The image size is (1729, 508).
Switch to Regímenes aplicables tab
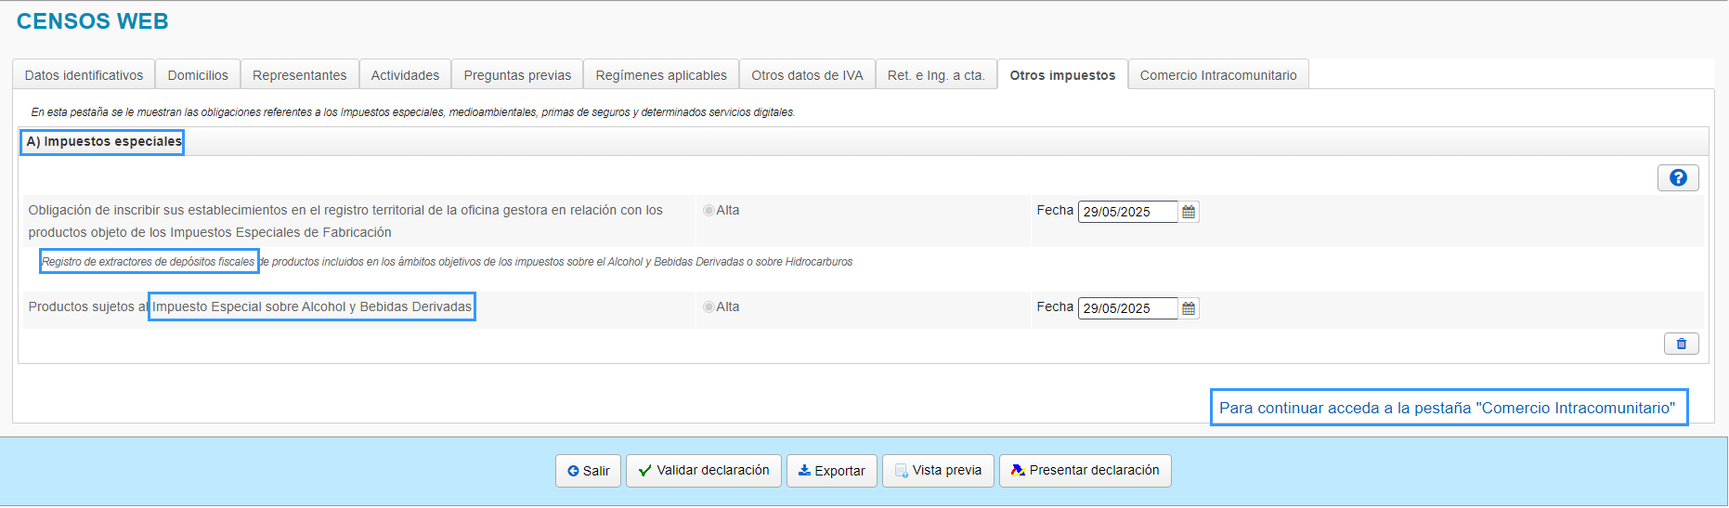click(x=660, y=75)
